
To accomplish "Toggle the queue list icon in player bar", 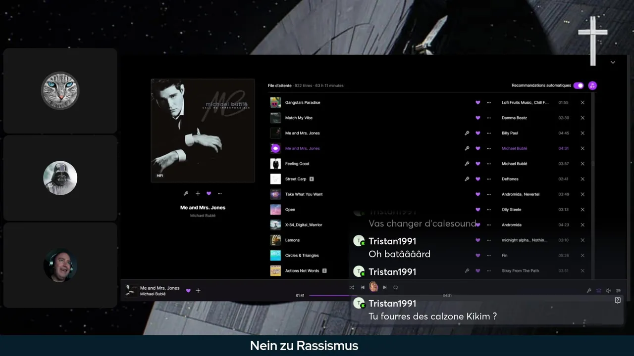I will pyautogui.click(x=618, y=291).
